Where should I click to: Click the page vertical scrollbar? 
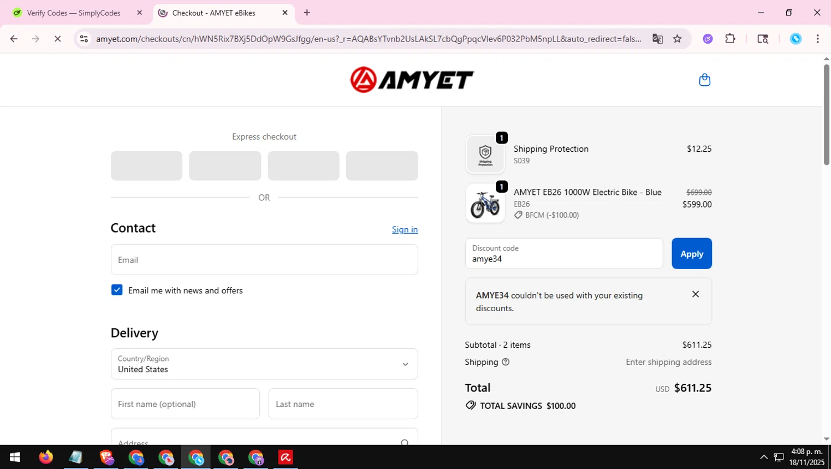[826, 115]
